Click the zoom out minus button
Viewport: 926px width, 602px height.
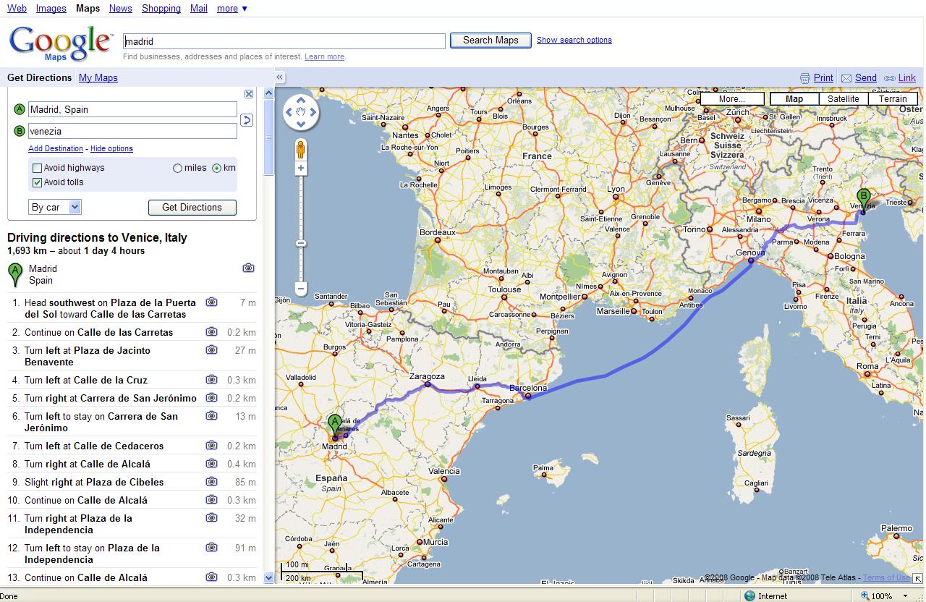coord(301,287)
